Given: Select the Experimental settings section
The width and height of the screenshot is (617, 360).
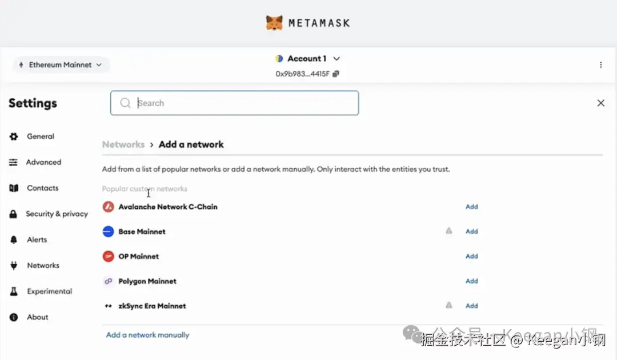Looking at the screenshot, I should tap(49, 292).
